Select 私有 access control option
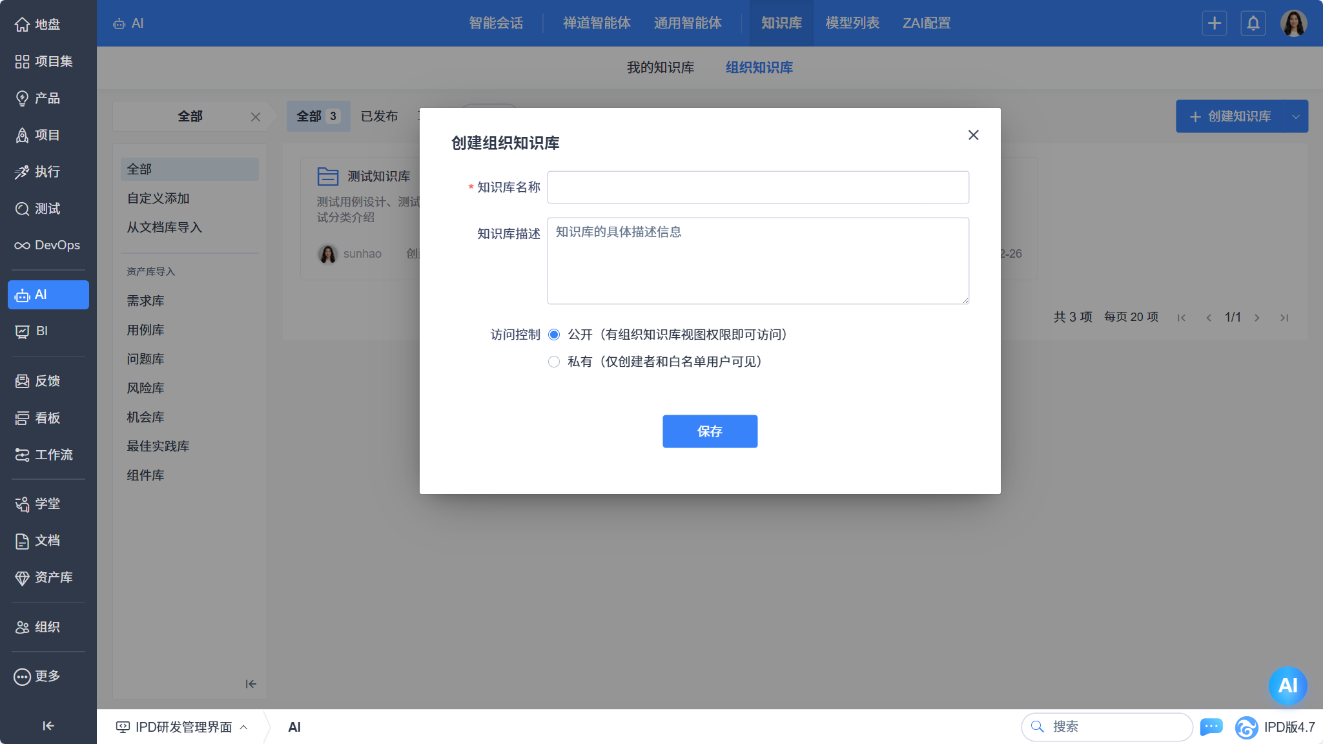Image resolution: width=1323 pixels, height=744 pixels. (x=554, y=362)
